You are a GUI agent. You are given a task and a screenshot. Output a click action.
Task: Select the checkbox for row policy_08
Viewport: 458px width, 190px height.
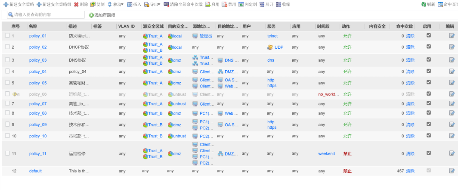[x=7, y=113]
